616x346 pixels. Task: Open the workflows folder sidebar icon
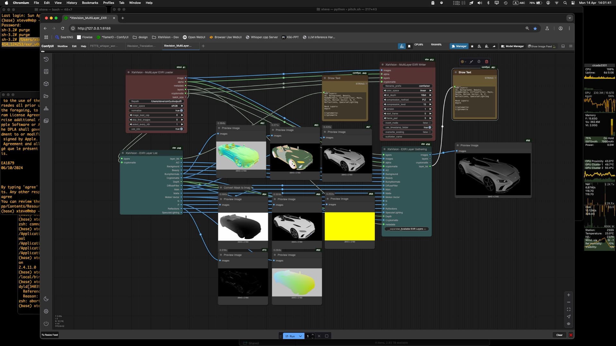[46, 96]
